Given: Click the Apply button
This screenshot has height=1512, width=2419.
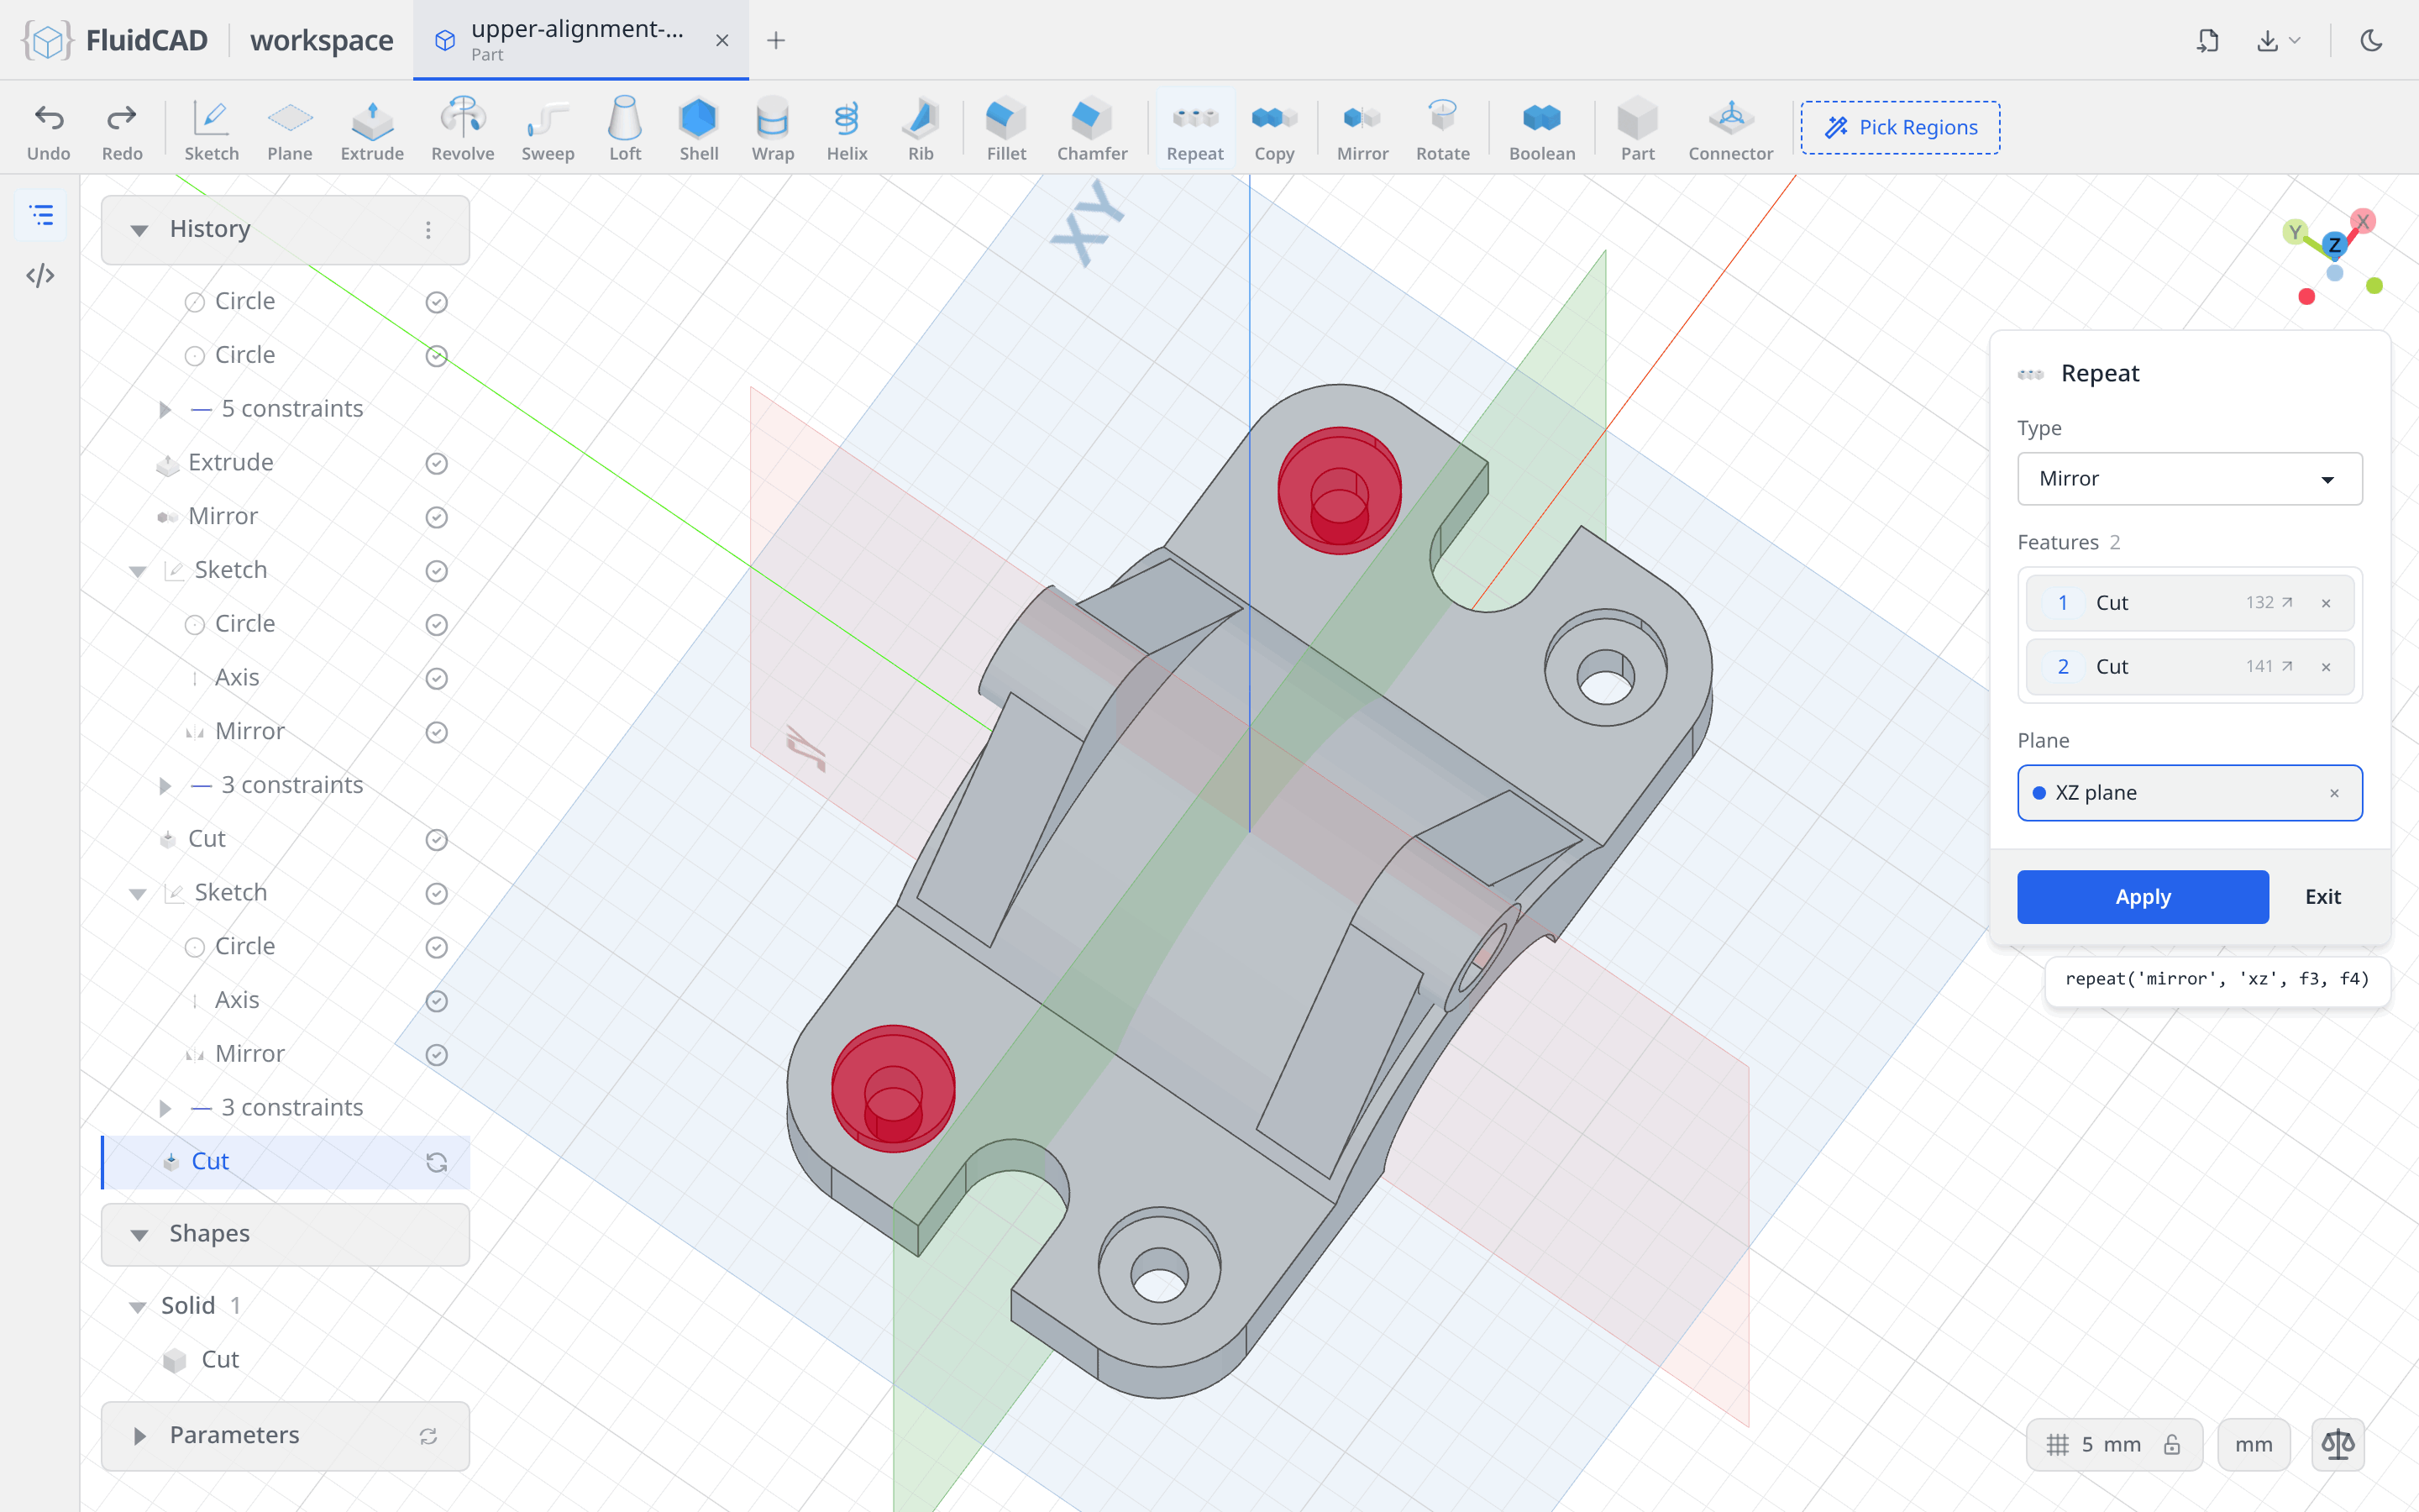Looking at the screenshot, I should [x=2142, y=896].
